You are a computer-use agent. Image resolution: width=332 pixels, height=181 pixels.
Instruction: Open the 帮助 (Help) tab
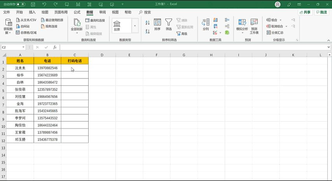(128, 12)
